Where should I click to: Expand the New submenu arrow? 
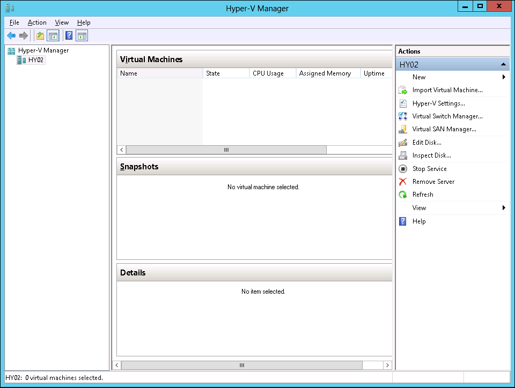(504, 77)
